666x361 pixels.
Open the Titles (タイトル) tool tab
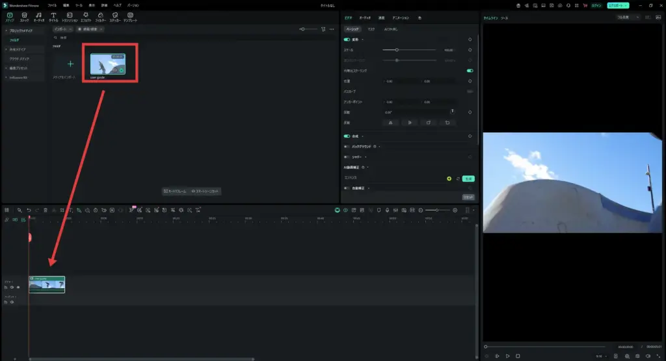[54, 16]
